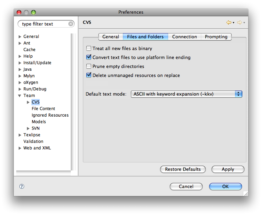The height and width of the screenshot is (215, 262).
Task: Click the forward navigation arrow icon
Action: pos(239,22)
